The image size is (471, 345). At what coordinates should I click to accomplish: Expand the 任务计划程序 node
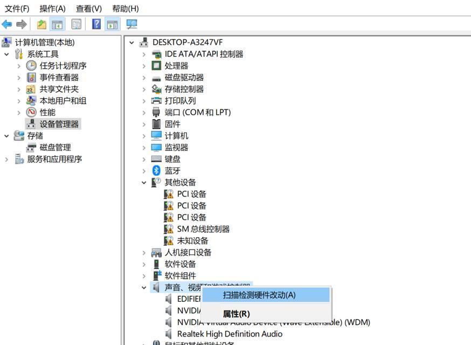[19, 66]
